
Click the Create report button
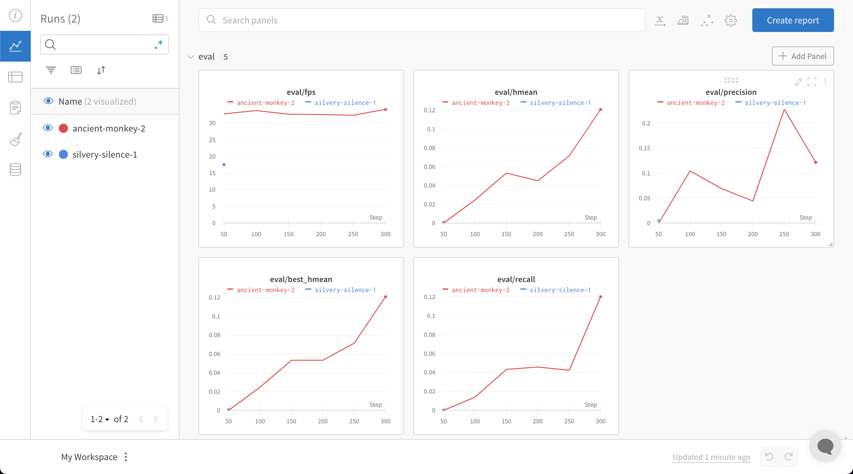click(793, 20)
